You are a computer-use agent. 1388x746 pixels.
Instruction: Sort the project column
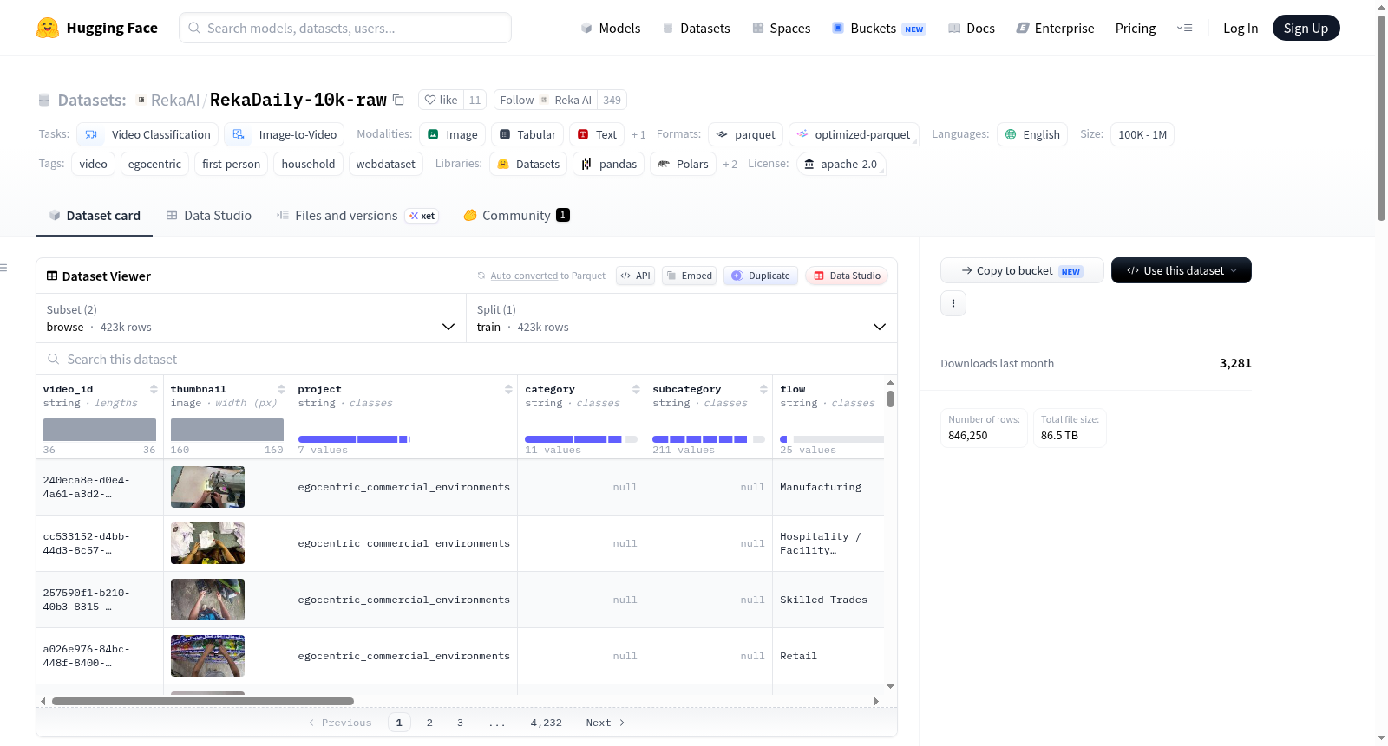508,389
